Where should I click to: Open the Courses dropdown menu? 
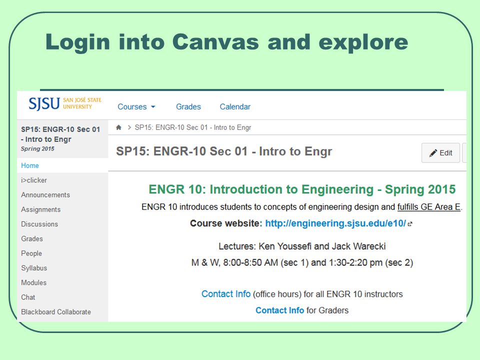(136, 106)
